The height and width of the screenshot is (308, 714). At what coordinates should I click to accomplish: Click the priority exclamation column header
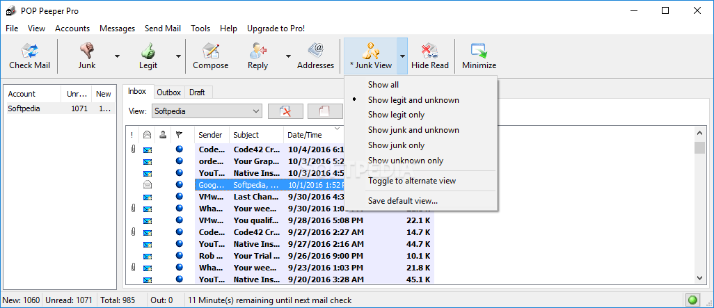132,135
